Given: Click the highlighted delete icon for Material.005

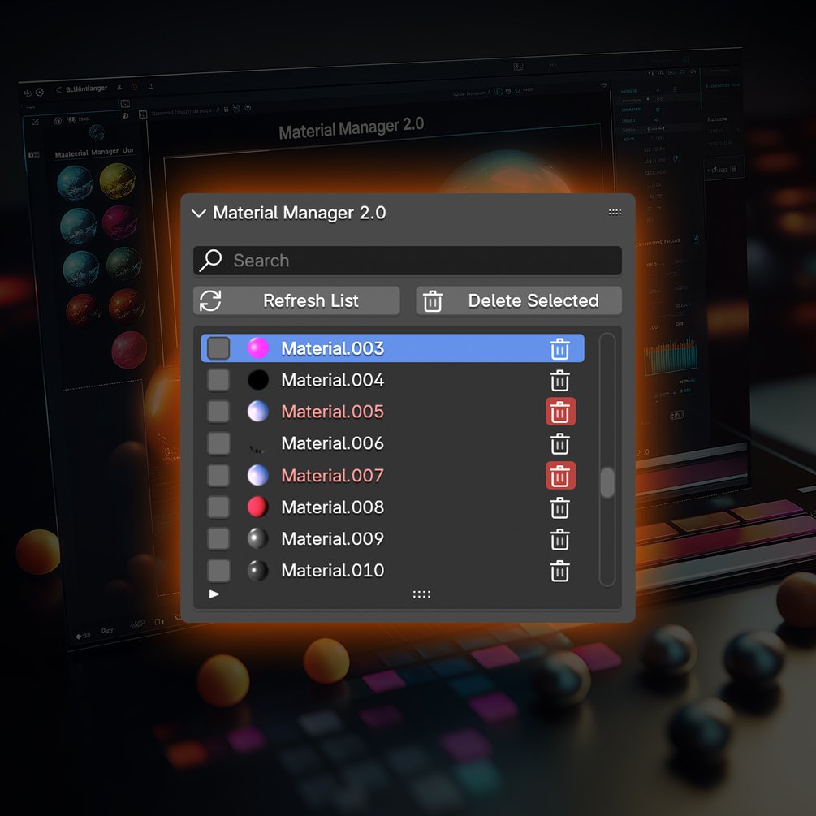Looking at the screenshot, I should pos(559,412).
